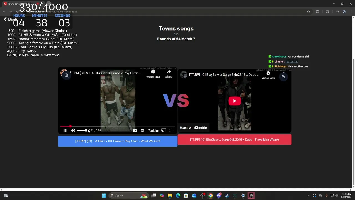Zoom the right video with magnifier icon
Viewport: 355px width, 200px height.
(x=283, y=77)
